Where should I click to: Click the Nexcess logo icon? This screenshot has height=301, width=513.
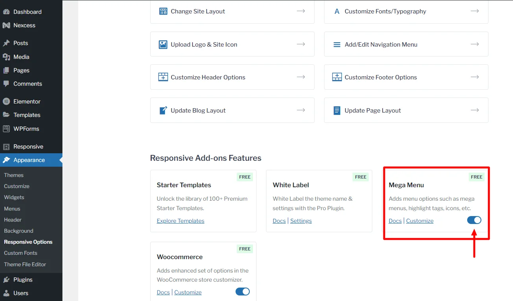coord(6,25)
